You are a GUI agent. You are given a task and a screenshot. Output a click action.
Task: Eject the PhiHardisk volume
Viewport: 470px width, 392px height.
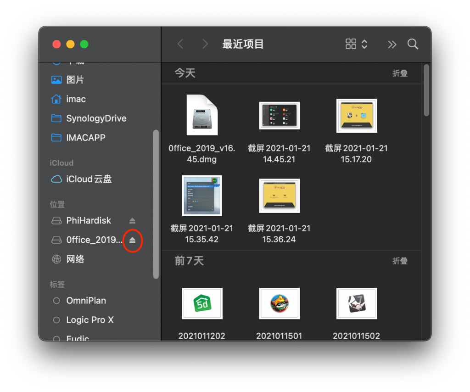(132, 221)
